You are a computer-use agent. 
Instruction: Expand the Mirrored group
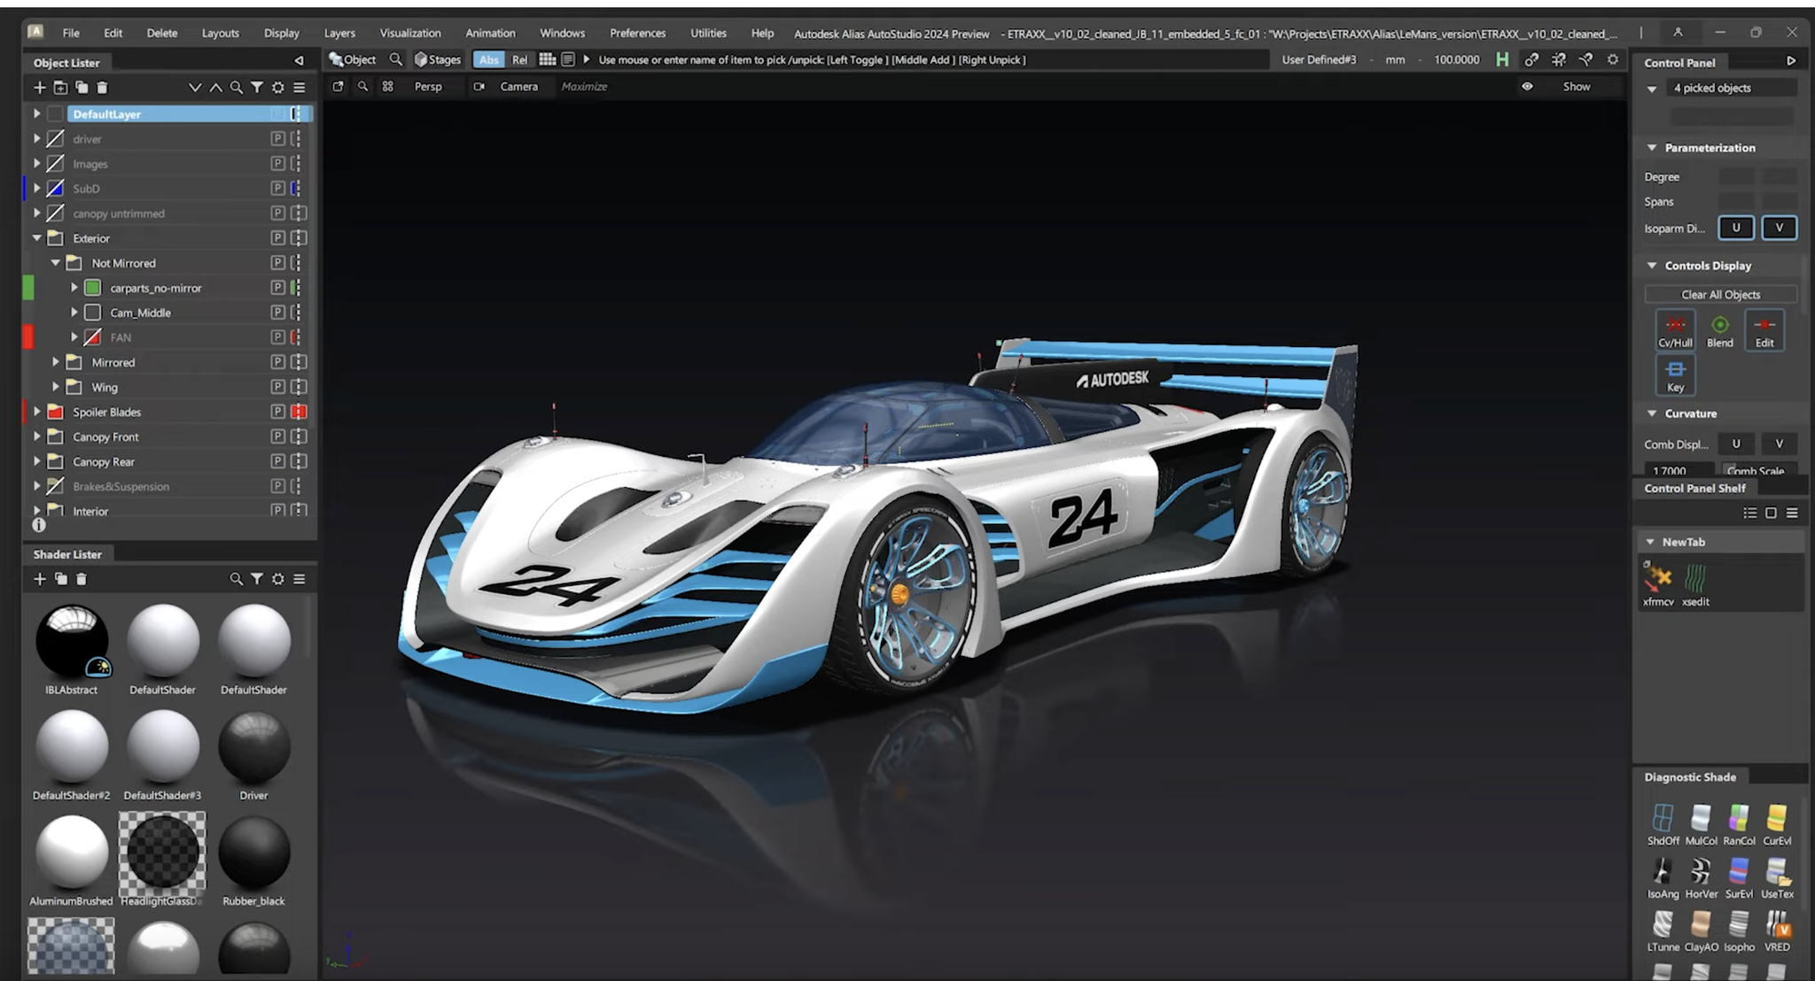click(56, 362)
